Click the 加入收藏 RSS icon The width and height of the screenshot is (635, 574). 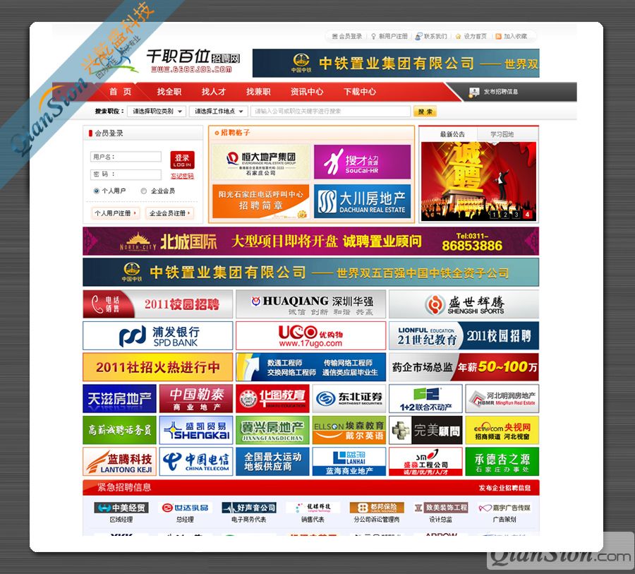(498, 37)
